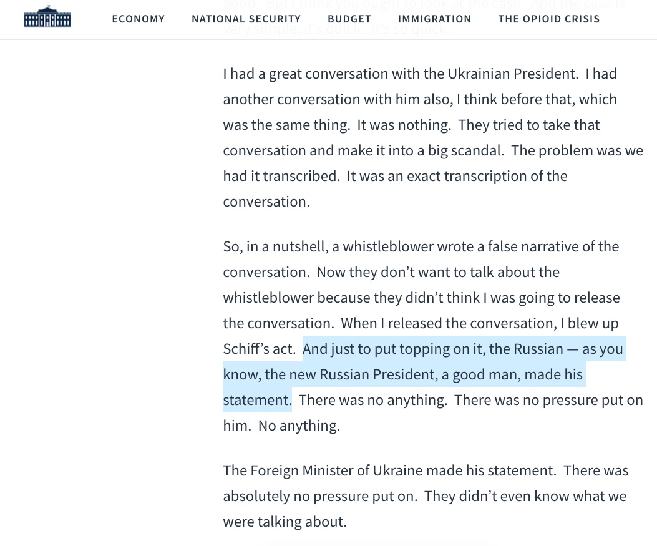Click the words 'Schiff's act.'
This screenshot has width=657, height=546.
[x=260, y=349]
